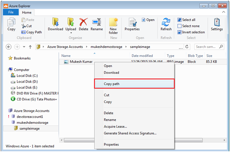Screen dimensions: 230x152
Task: Click Select all in ribbon
Action: click(186, 20)
